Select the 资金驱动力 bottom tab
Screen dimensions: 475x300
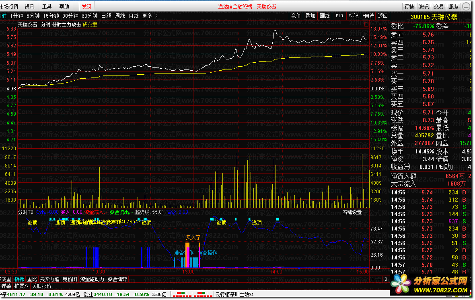pyautogui.click(x=92, y=279)
